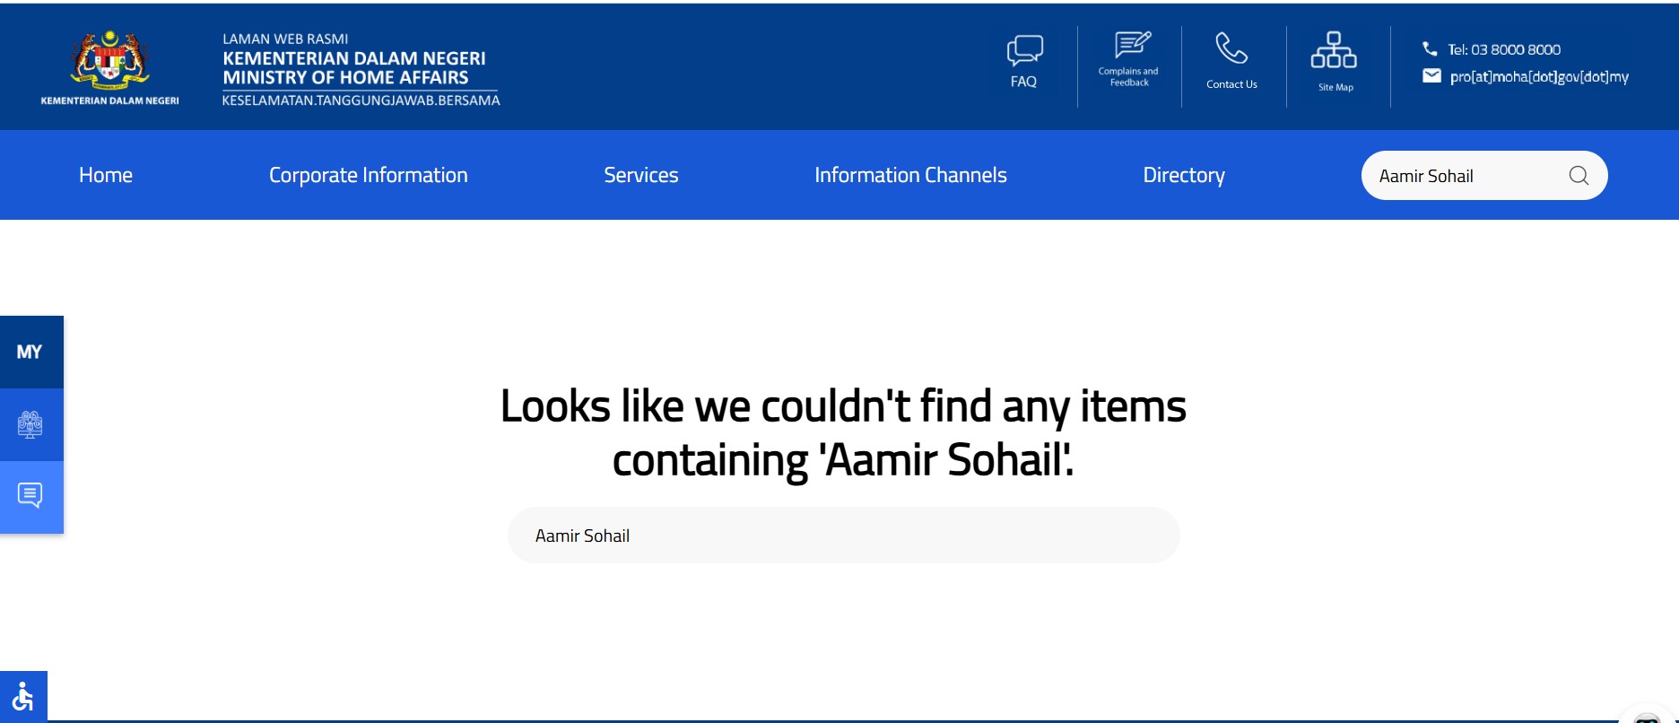Click the pro[at]moha email address link
Image resolution: width=1679 pixels, height=723 pixels.
[1538, 76]
